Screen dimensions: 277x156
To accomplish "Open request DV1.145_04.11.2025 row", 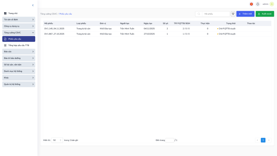I will (x=54, y=28).
